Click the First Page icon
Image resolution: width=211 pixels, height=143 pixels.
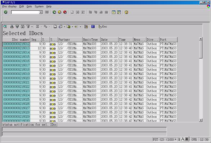tap(90, 12)
